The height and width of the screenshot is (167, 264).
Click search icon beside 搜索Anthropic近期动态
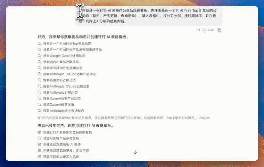[39, 92]
